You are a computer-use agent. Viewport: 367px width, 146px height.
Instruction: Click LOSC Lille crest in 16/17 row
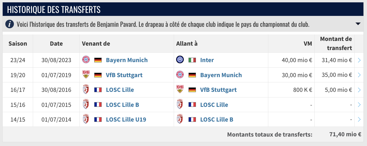pyautogui.click(x=86, y=90)
